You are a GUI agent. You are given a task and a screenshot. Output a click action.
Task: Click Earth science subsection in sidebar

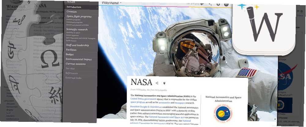point(71,41)
